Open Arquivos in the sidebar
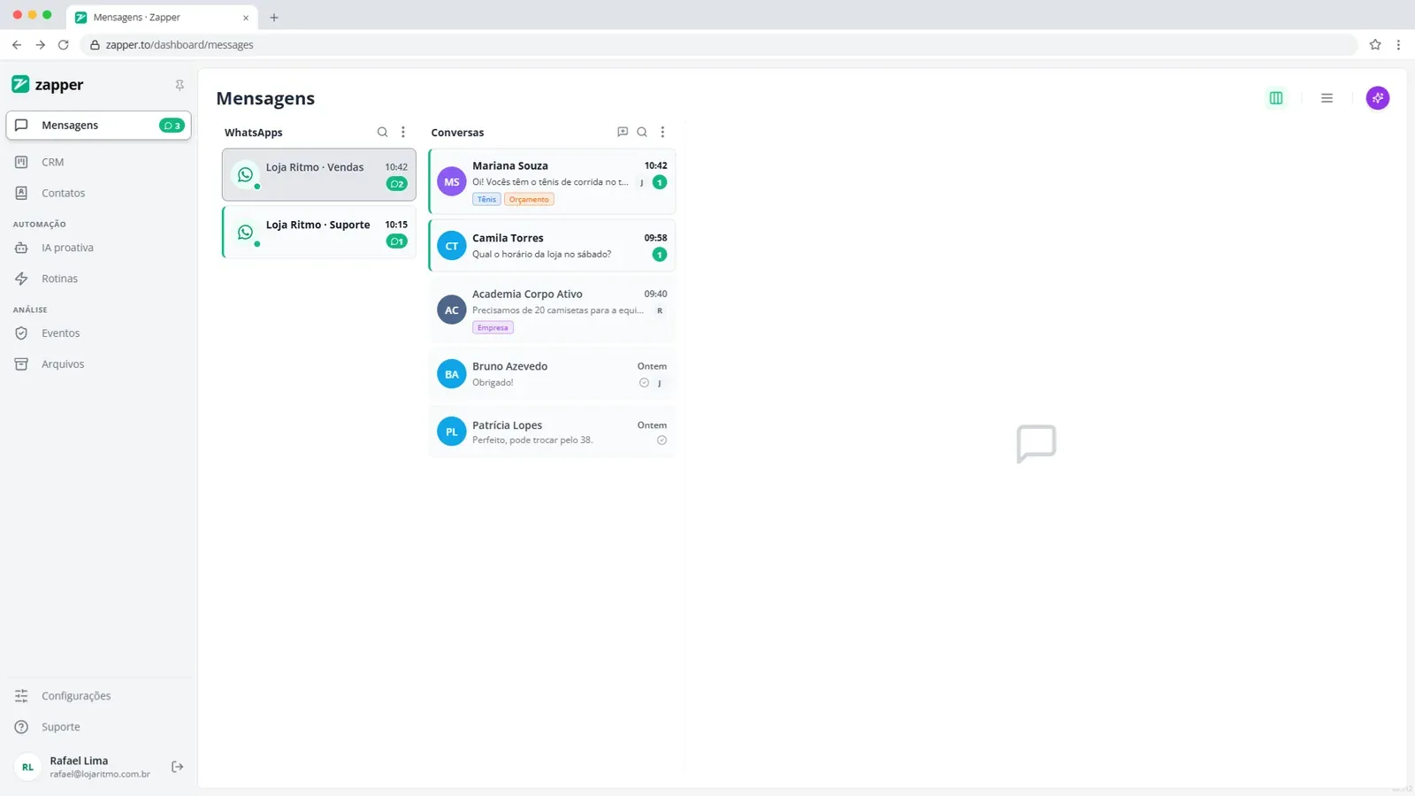Screen dimensions: 1415x796 click(98, 364)
